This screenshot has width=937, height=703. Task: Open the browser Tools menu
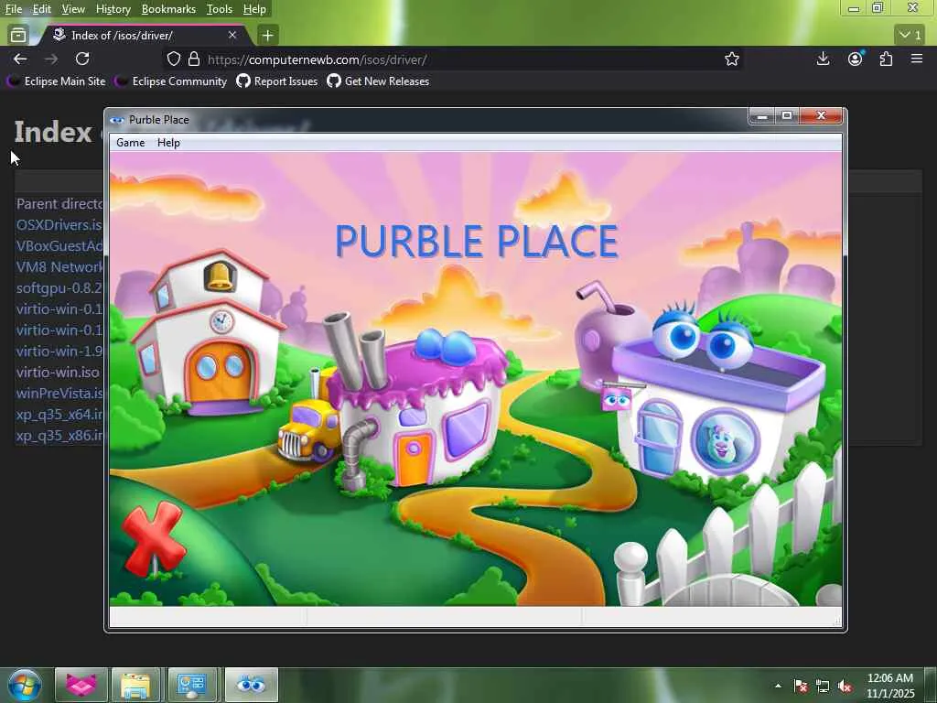[x=220, y=9]
